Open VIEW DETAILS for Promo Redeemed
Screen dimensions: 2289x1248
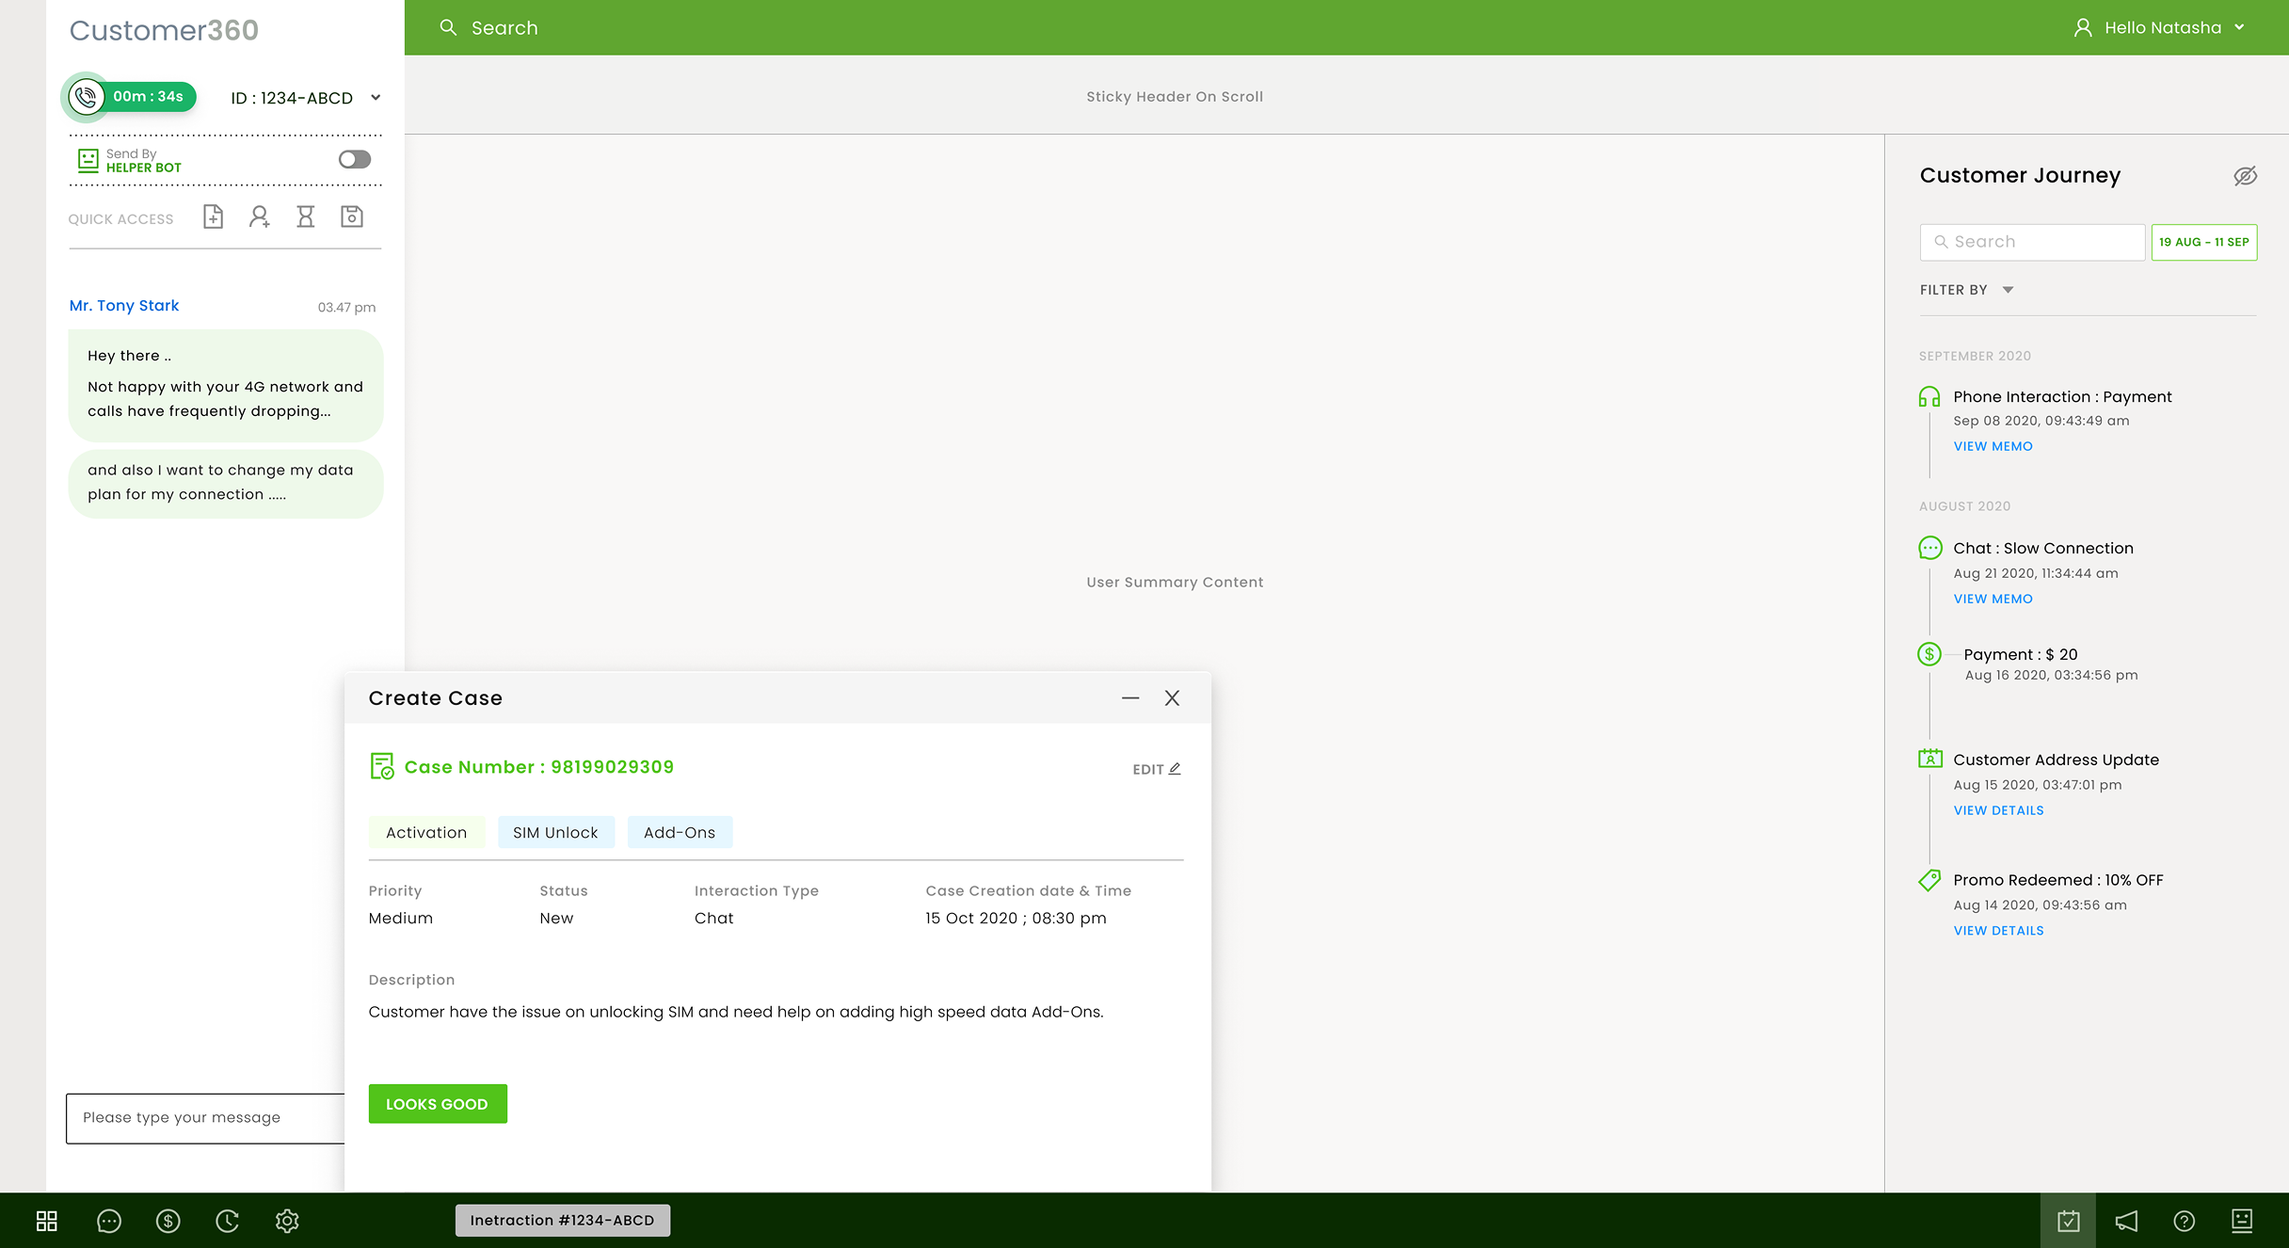pyautogui.click(x=1999, y=931)
